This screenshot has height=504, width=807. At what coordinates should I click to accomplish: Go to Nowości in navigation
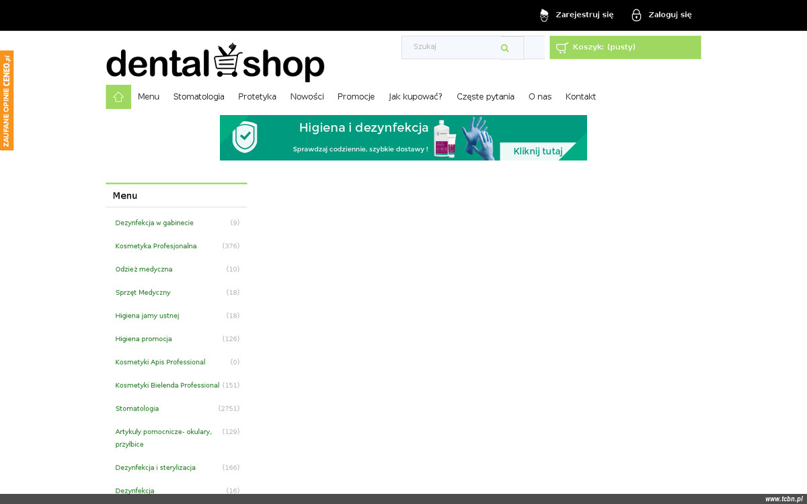click(307, 96)
